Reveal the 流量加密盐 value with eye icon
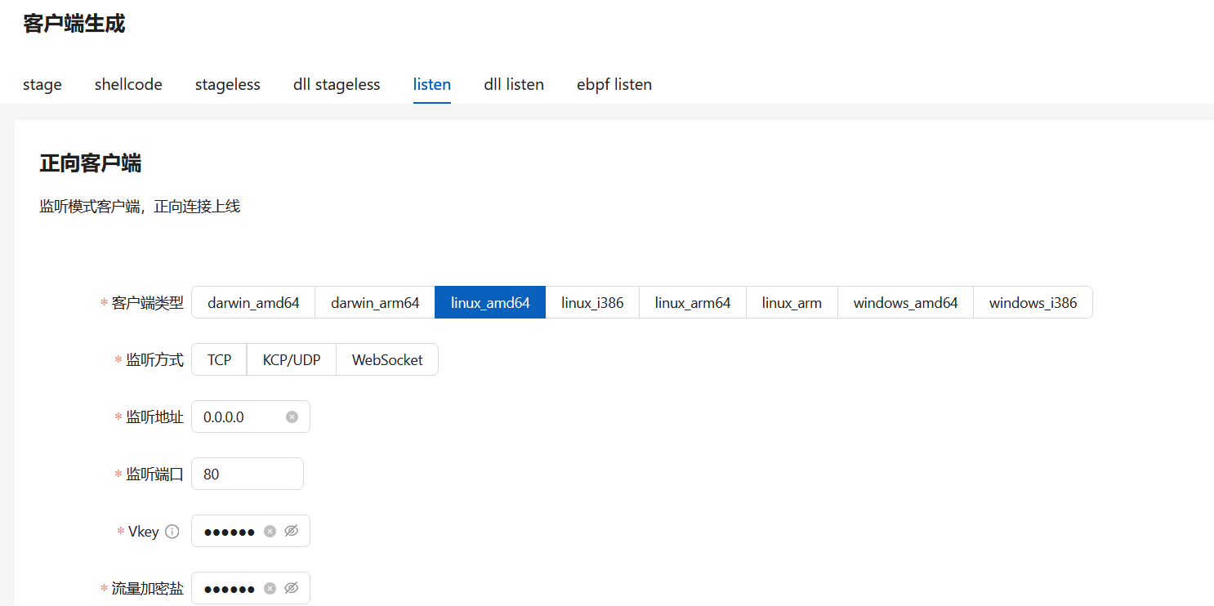This screenshot has height=606, width=1214. 292,588
